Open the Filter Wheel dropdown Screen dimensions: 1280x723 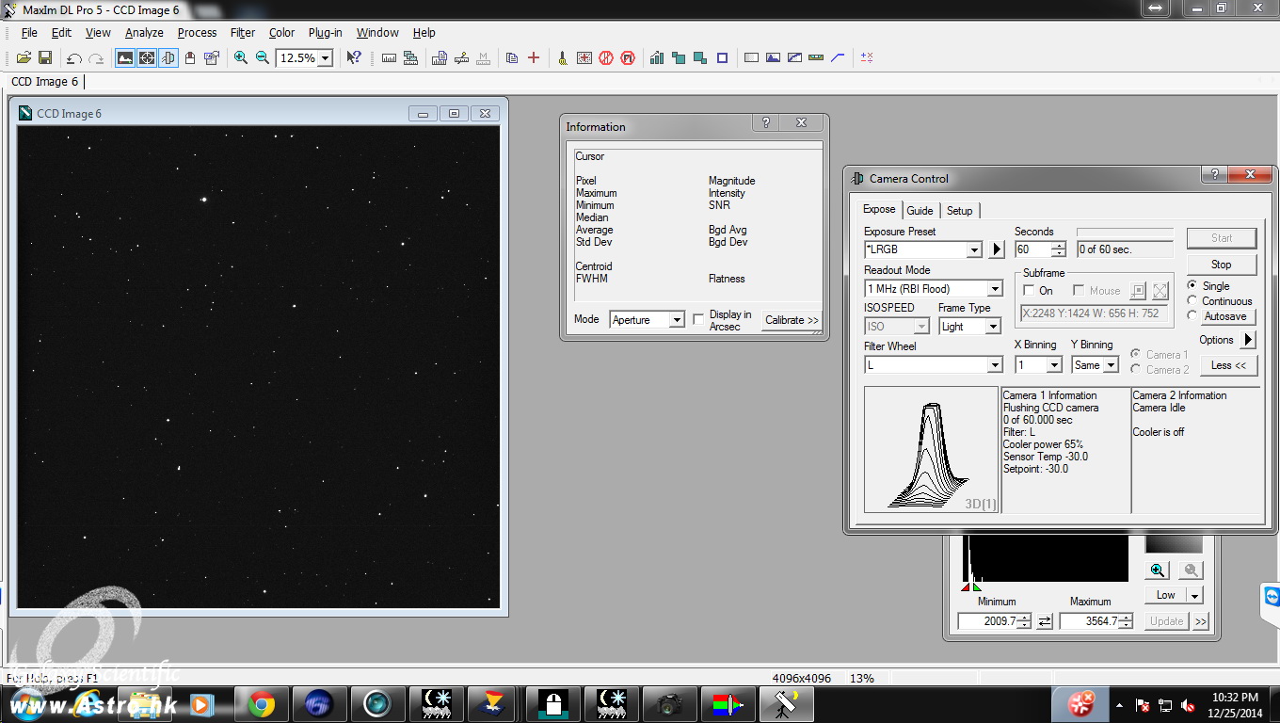tap(994, 365)
